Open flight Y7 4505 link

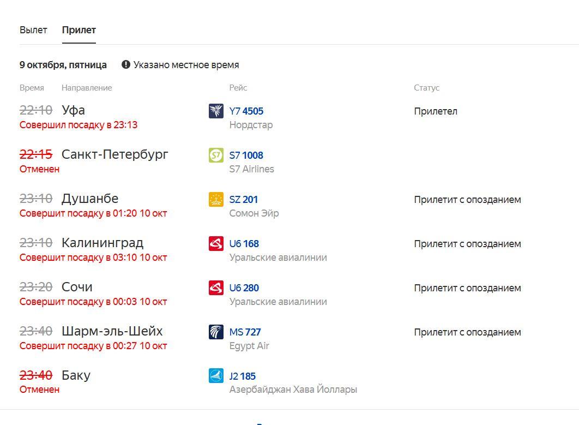pos(246,111)
